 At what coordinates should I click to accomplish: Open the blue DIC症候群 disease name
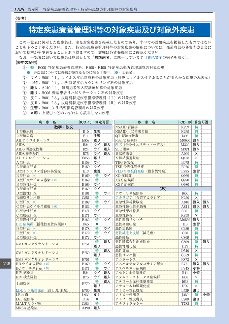coord(25,224)
